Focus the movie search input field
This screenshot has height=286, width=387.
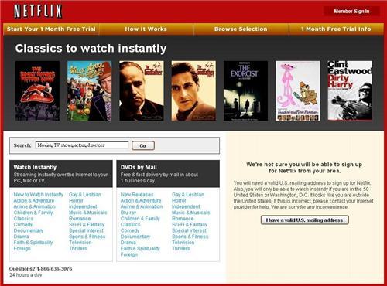(82, 145)
